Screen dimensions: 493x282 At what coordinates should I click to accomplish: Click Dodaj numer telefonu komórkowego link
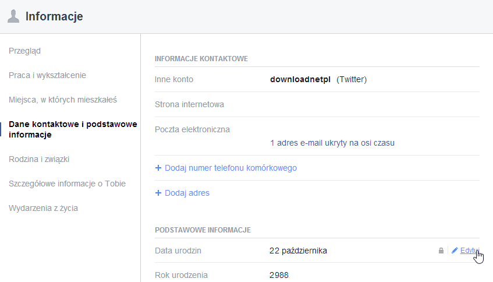click(230, 168)
